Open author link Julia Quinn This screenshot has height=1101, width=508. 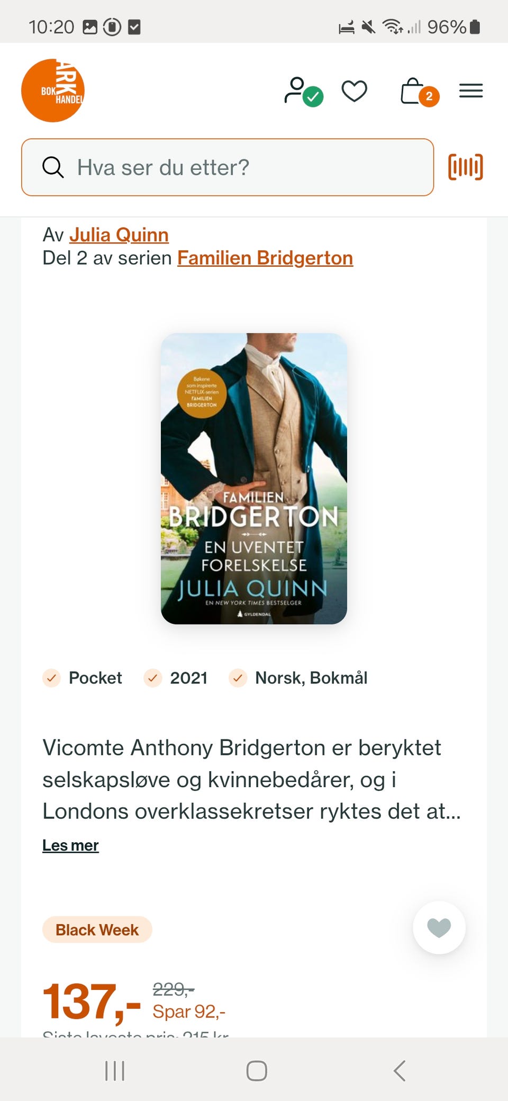pos(119,234)
